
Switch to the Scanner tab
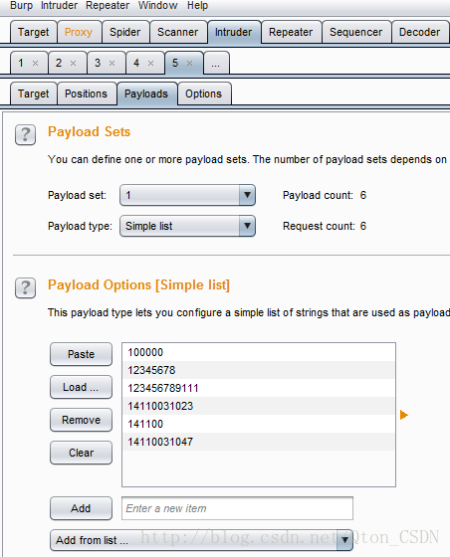(178, 32)
